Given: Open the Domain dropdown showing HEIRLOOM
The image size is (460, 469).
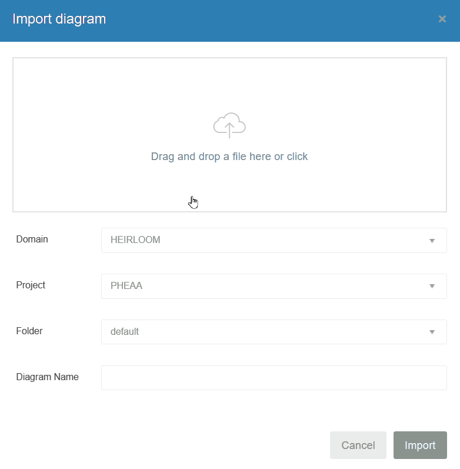Looking at the screenshot, I should tap(274, 241).
